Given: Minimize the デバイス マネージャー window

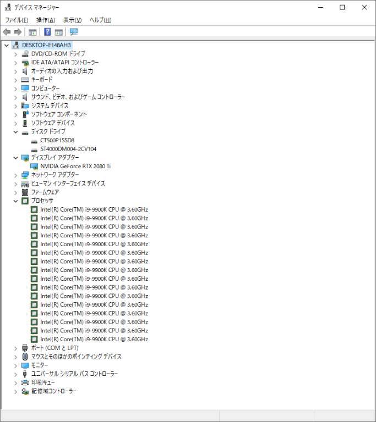Looking at the screenshot, I should 321,7.
